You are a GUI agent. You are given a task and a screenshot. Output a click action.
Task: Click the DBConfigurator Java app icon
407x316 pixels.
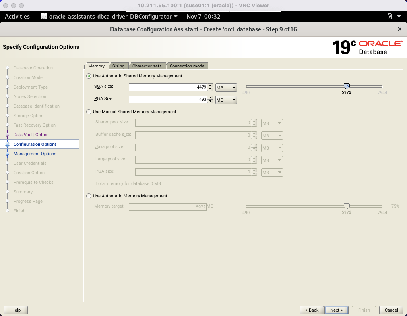pyautogui.click(x=44, y=17)
